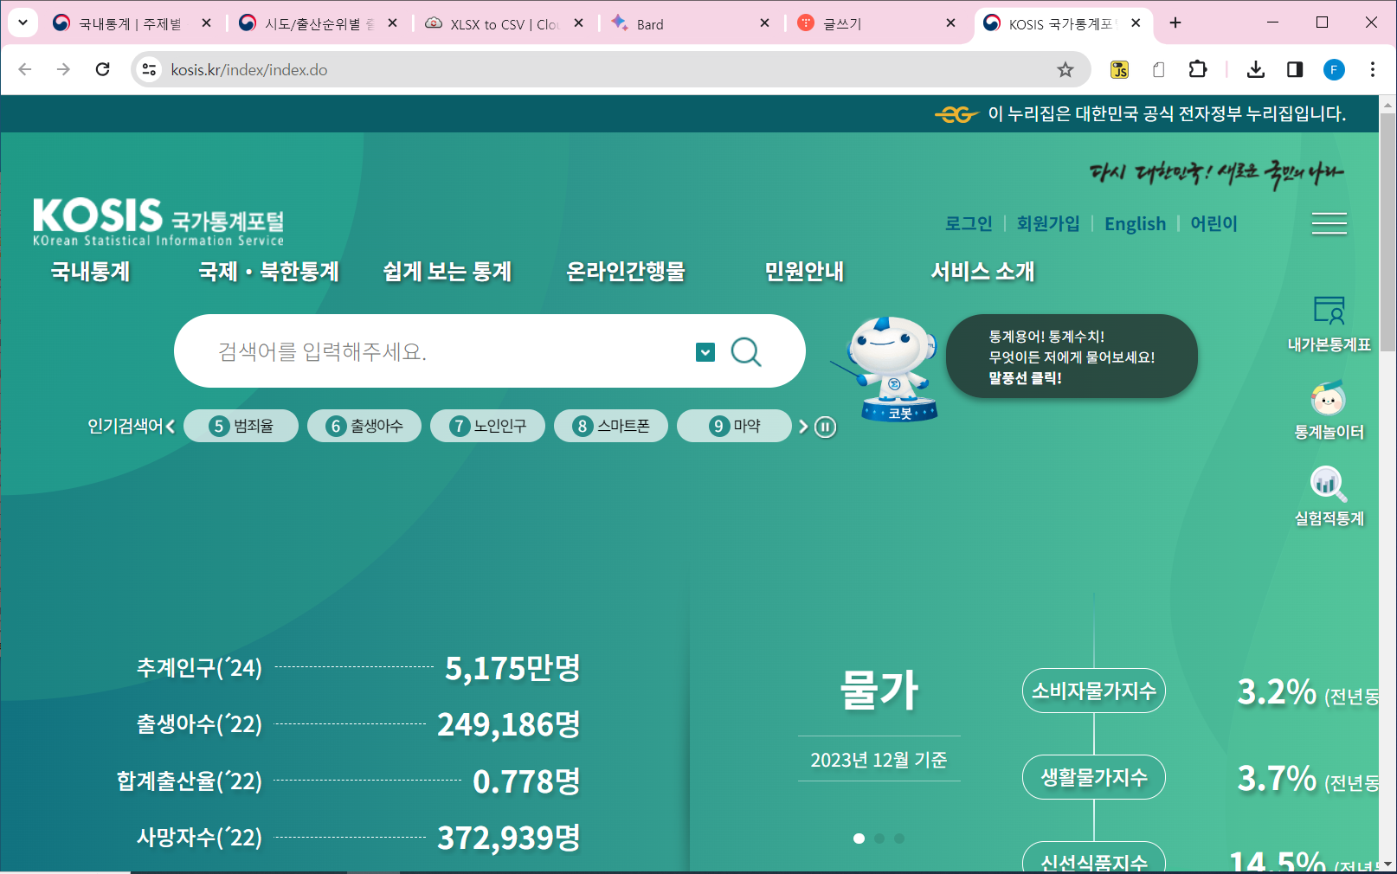Image resolution: width=1397 pixels, height=874 pixels.
Task: Open 통계놀이터 icon
Action: (1329, 410)
